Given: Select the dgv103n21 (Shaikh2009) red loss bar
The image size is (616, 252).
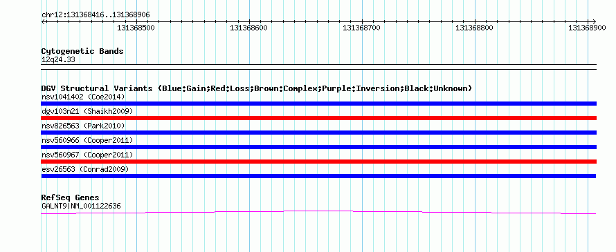Looking at the screenshot, I should tap(318, 118).
